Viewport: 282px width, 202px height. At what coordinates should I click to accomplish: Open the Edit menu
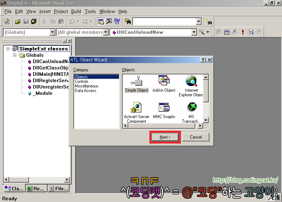pos(19,12)
